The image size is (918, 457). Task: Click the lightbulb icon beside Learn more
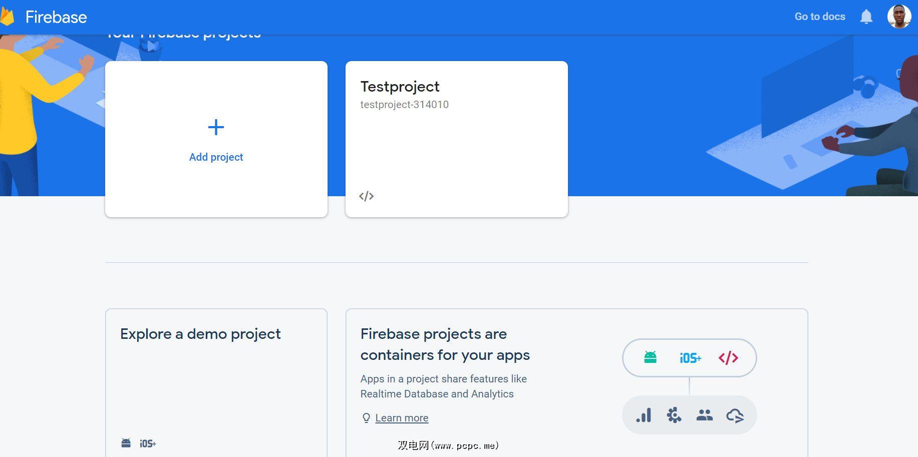tap(366, 418)
